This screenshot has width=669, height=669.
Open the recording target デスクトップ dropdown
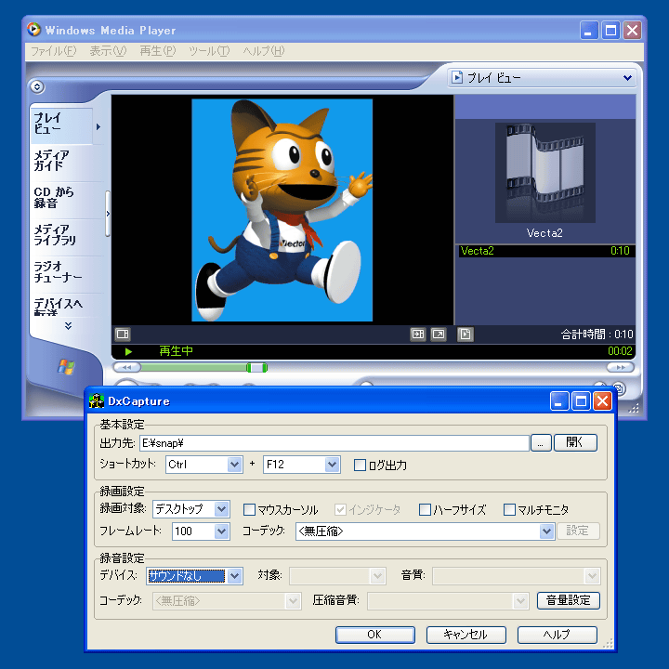click(191, 509)
